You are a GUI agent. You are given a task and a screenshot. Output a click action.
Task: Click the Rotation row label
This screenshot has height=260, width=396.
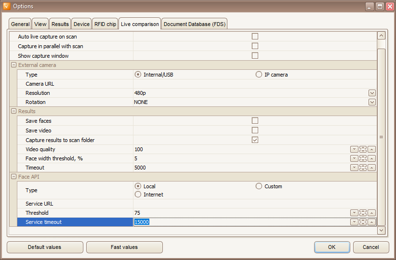click(36, 102)
